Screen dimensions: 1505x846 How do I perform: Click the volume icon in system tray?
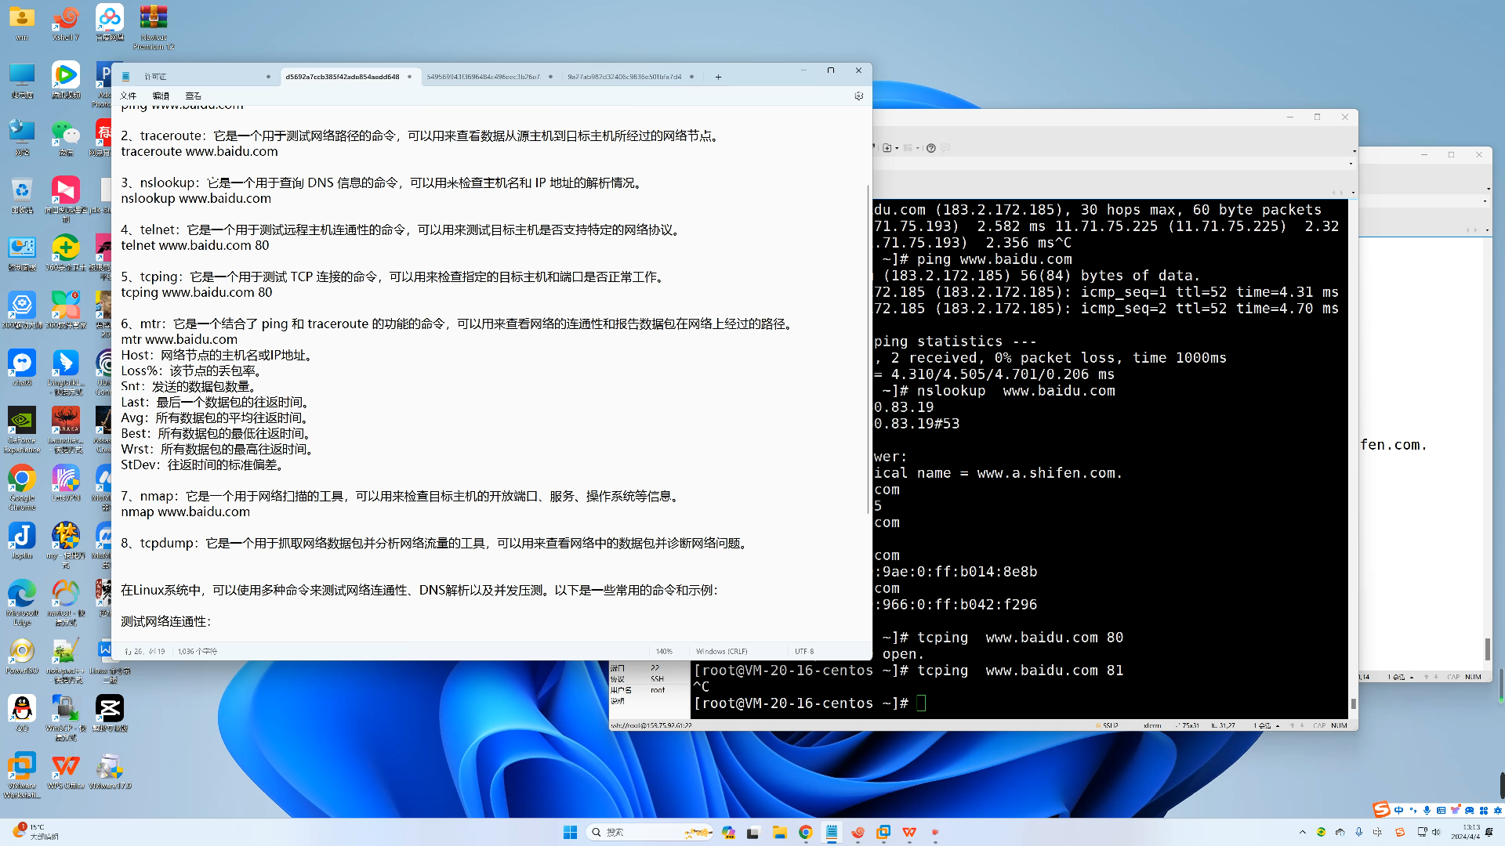1436,832
